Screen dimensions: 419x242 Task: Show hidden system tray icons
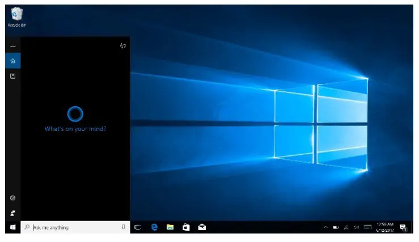click(x=325, y=227)
